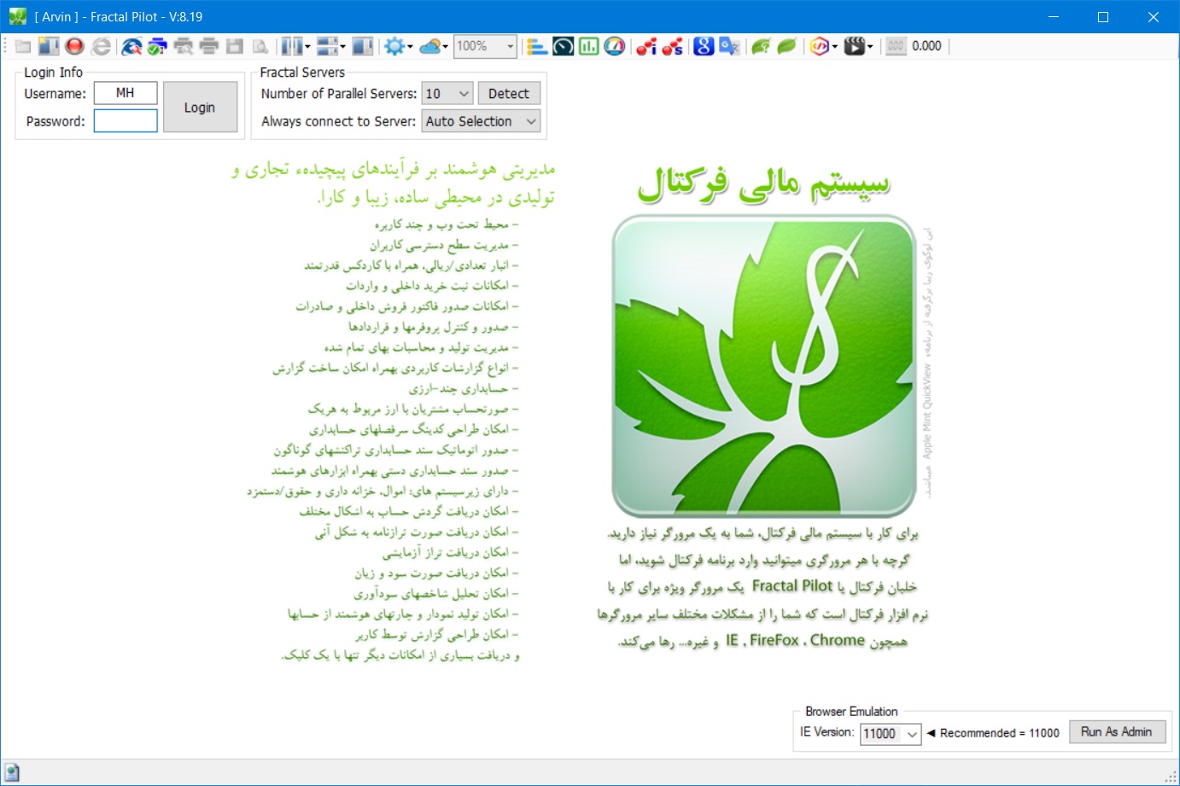Maximize the Fractal Pilot window
The width and height of the screenshot is (1180, 786).
pos(1103,16)
